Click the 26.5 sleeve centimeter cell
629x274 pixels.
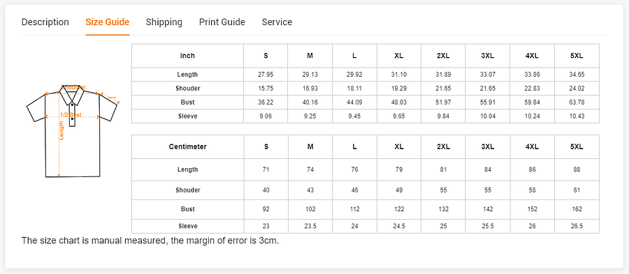[x=577, y=226]
